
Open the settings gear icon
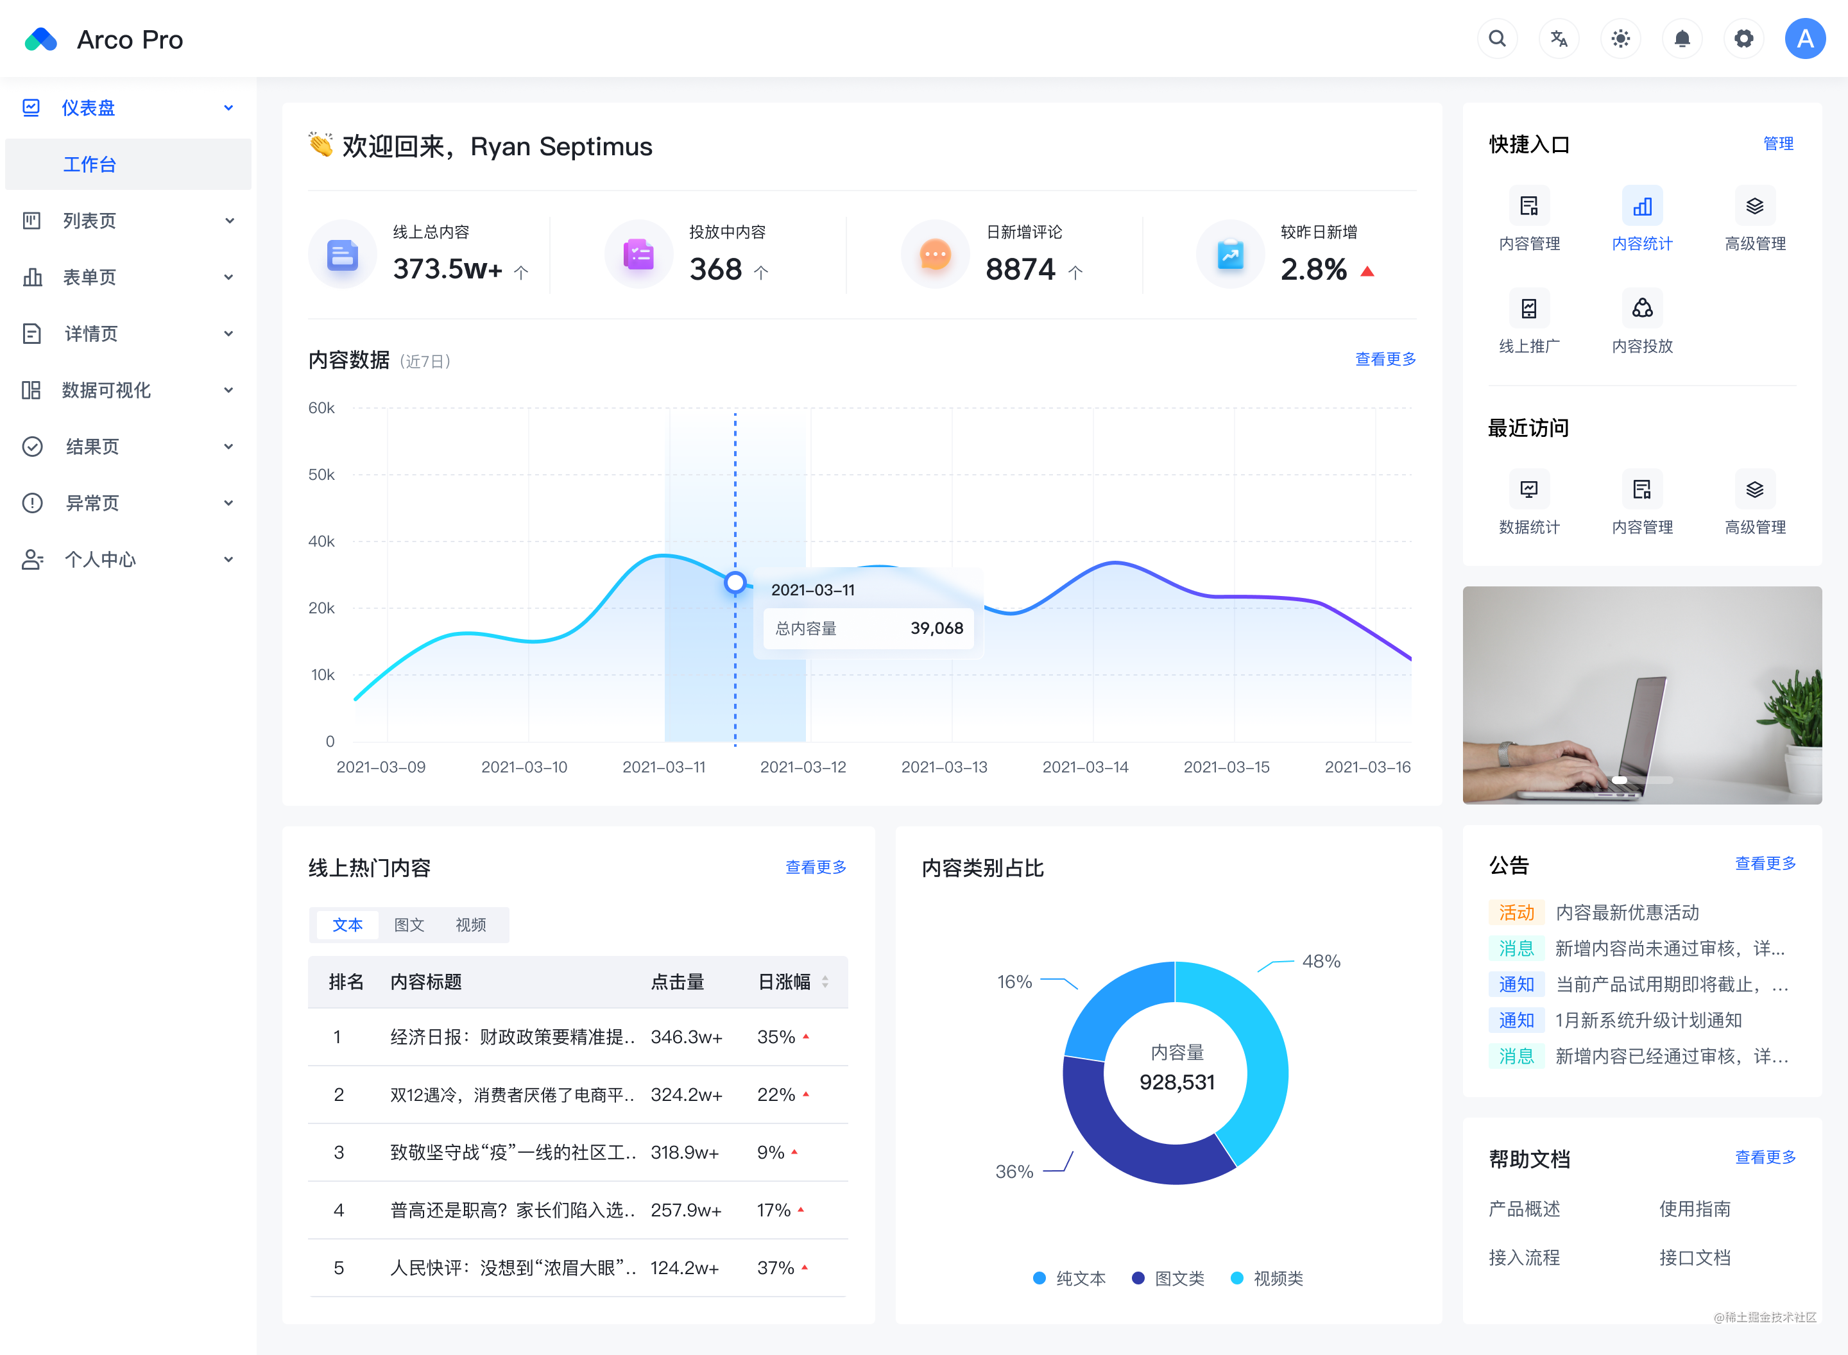tap(1744, 38)
